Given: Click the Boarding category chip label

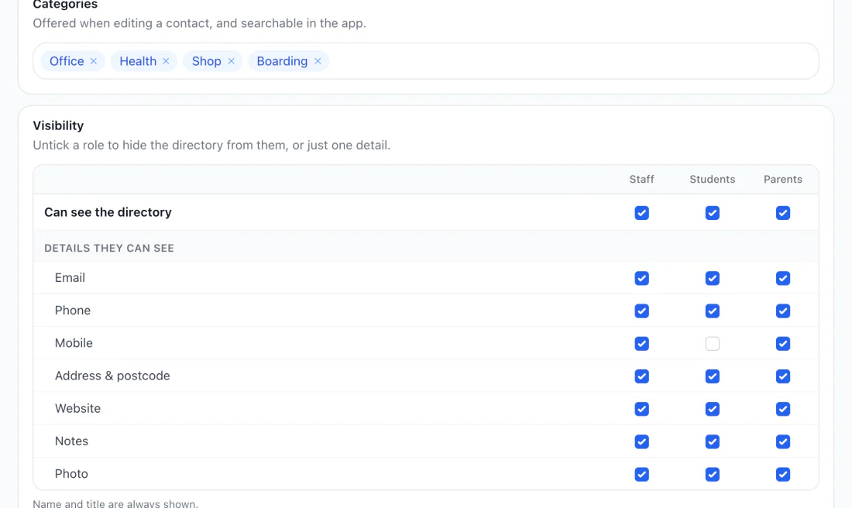Looking at the screenshot, I should point(282,61).
